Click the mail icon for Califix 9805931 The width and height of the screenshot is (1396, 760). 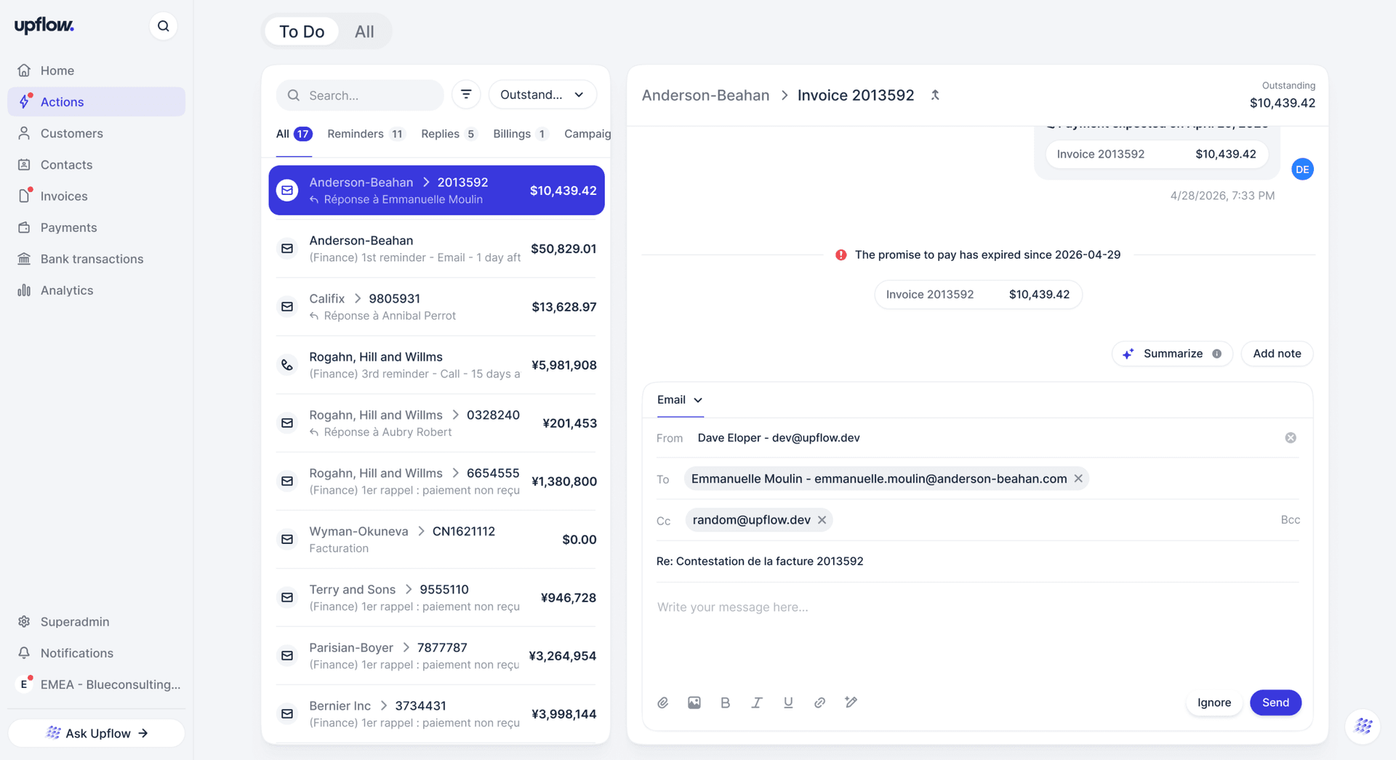point(287,307)
